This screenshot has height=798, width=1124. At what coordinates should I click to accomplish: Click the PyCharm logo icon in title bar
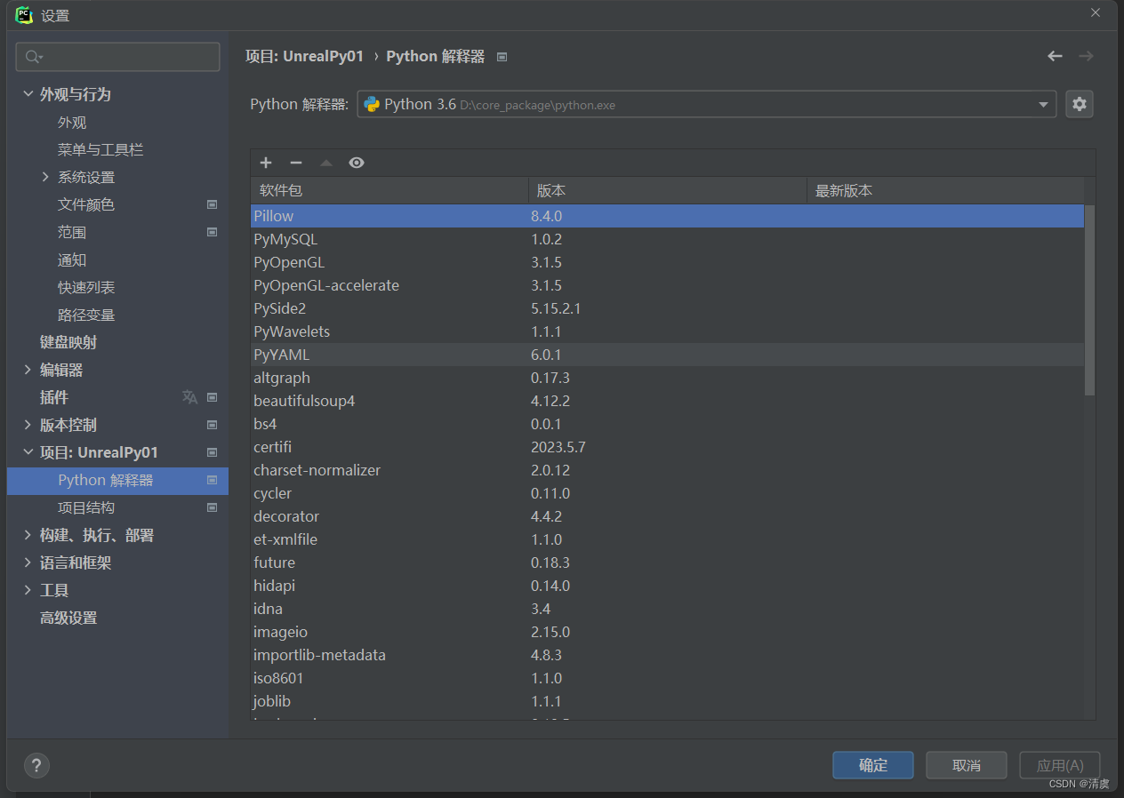[x=23, y=14]
